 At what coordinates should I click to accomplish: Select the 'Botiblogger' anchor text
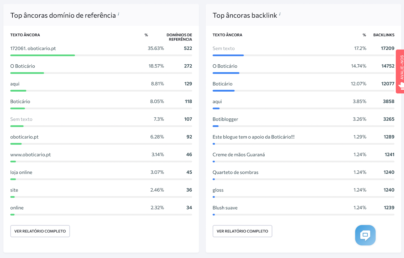pyautogui.click(x=225, y=119)
